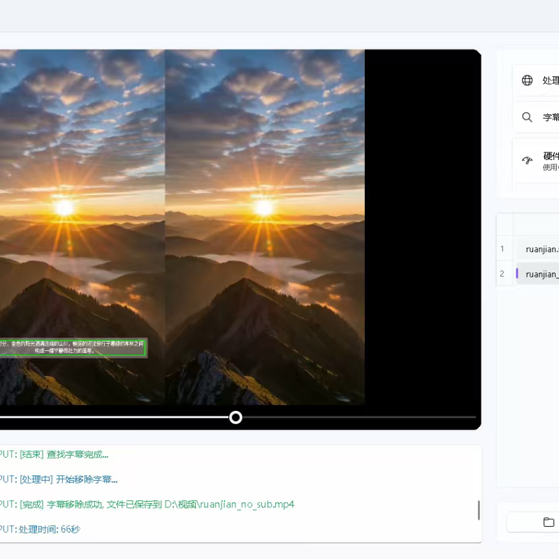The image size is (559, 559).
Task: Click the folder icon button
Action: pos(549,522)
